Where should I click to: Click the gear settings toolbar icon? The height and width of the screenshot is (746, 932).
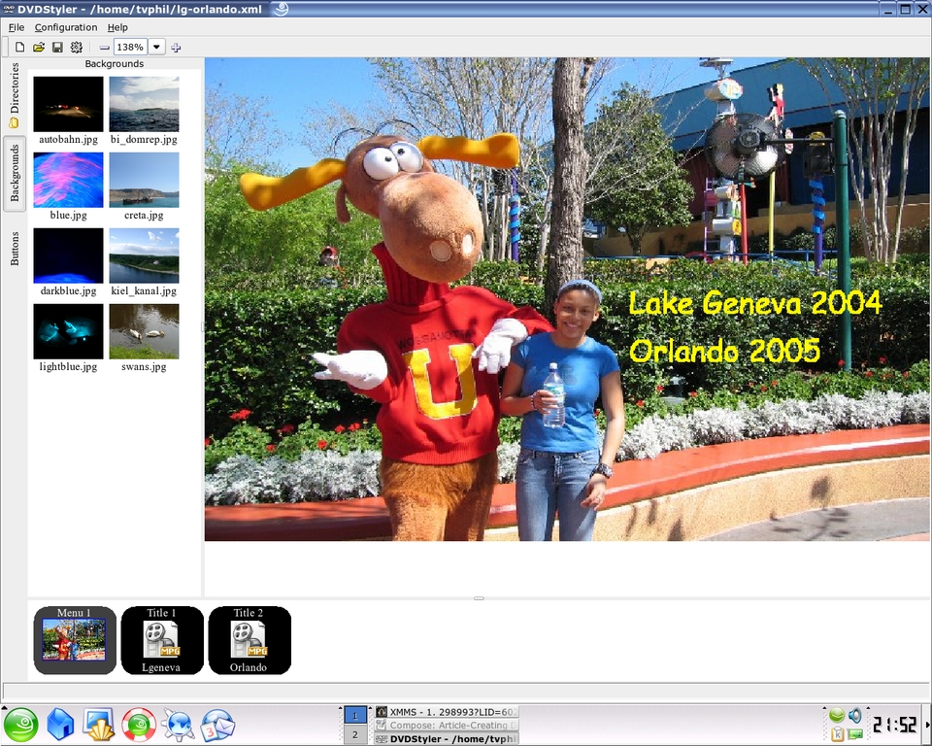click(77, 47)
